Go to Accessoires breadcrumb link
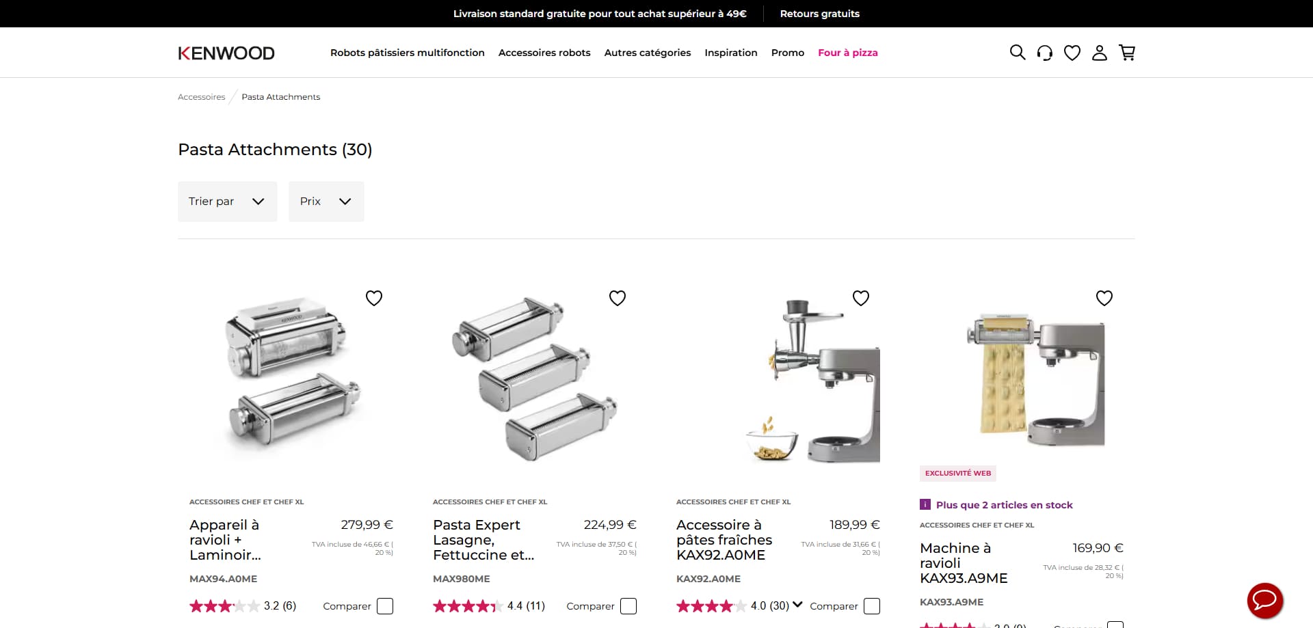 coord(202,97)
